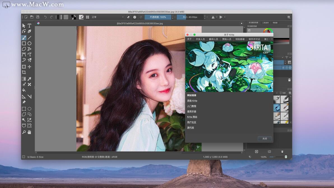Adjust the 不透明度 100% opacity slider

pyautogui.click(x=158, y=17)
